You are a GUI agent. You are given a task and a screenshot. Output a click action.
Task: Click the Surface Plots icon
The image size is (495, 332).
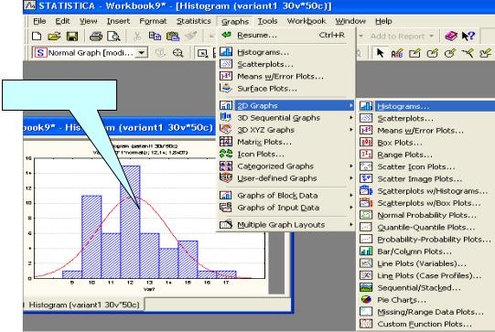pos(226,88)
